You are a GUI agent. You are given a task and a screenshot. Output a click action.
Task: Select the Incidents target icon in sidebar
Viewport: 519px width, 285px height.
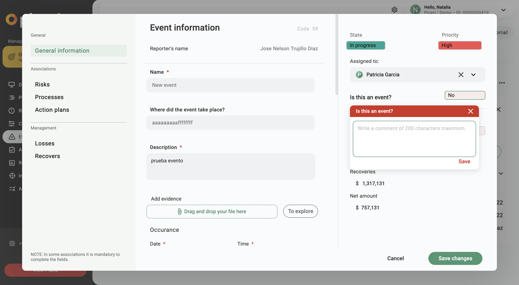[x=12, y=175]
